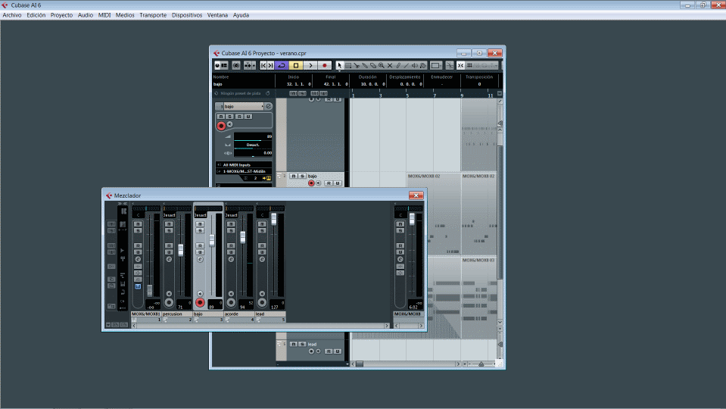Solo the bajo channel in the mixer
The image size is (726, 409).
point(200,231)
